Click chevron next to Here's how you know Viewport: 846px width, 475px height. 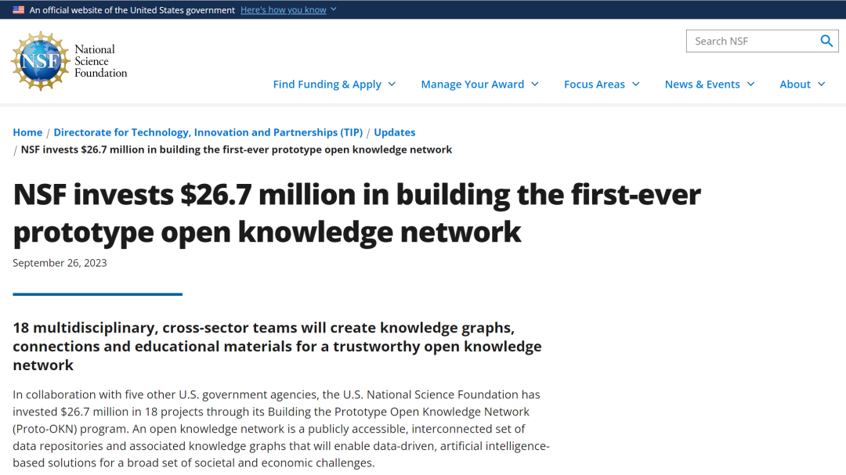[x=334, y=9]
